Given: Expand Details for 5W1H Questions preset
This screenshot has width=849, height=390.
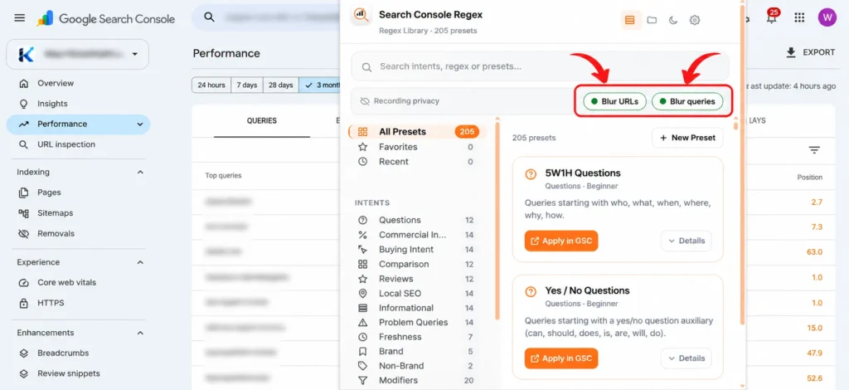Looking at the screenshot, I should click(686, 241).
